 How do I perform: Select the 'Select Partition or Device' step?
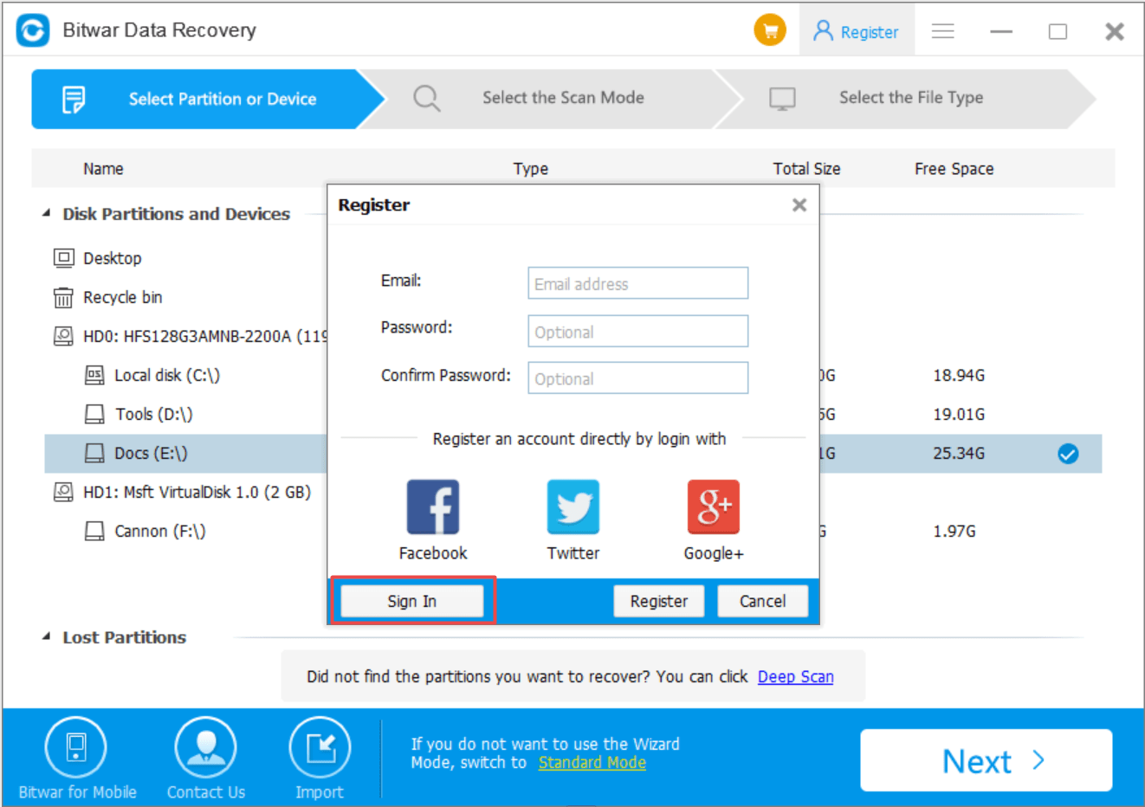[208, 99]
